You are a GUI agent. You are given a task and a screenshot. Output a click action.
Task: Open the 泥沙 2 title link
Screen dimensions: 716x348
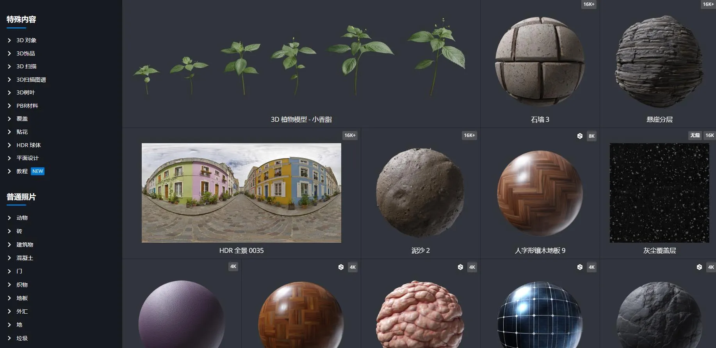click(420, 250)
